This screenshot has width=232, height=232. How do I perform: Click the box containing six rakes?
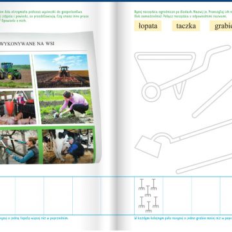tap(148, 196)
